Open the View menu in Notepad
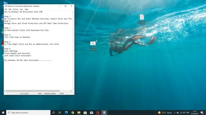The height and width of the screenshot is (115, 206). [21, 9]
